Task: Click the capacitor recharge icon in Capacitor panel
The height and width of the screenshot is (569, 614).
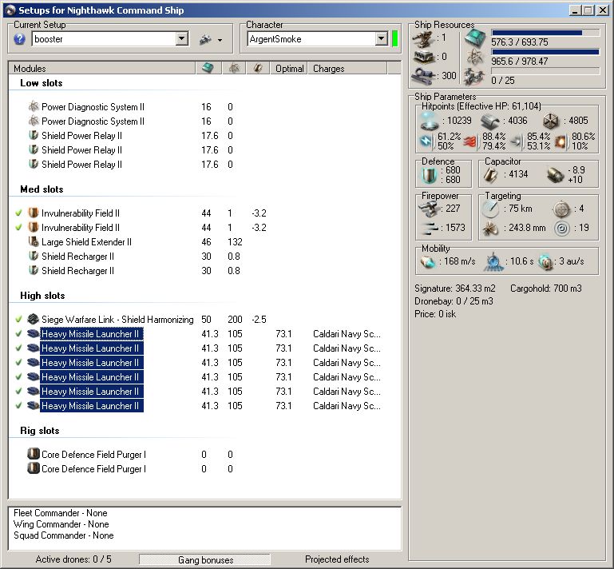Action: (x=554, y=175)
